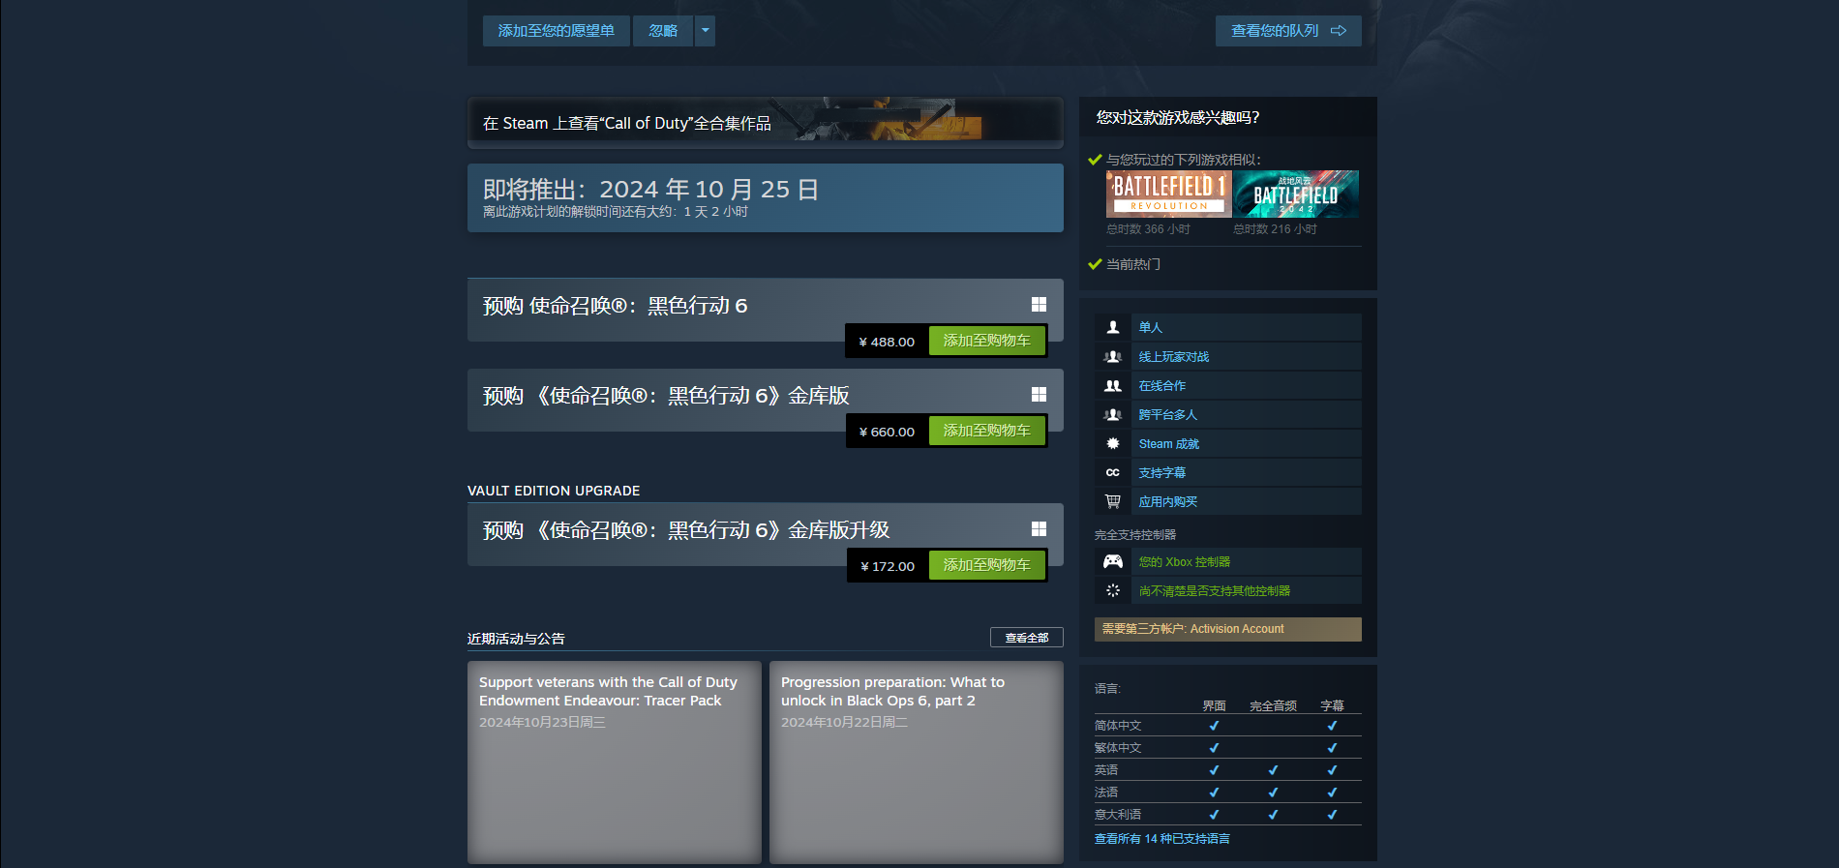Open the dropdown arrow next to 忽略
Viewport: 1839px width, 868px height.
[706, 31]
